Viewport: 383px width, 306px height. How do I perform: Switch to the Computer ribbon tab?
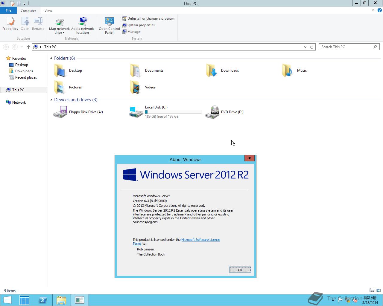tap(28, 11)
